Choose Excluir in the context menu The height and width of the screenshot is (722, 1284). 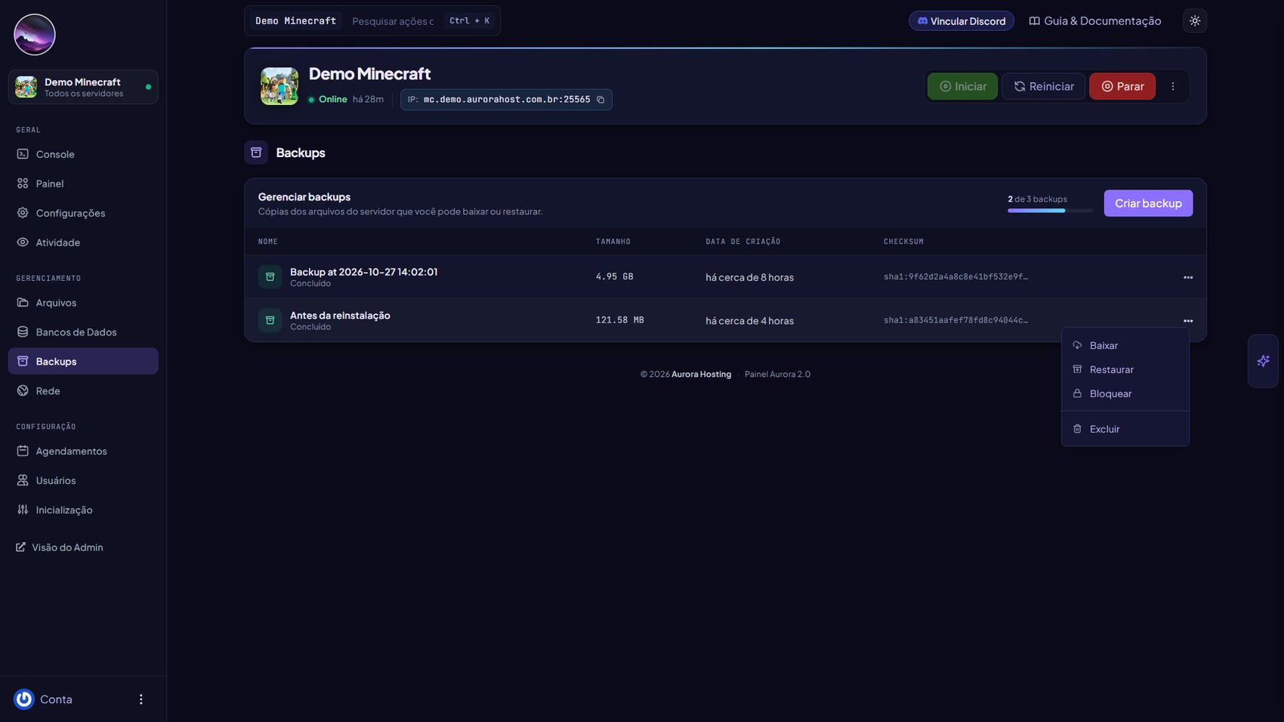[1125, 429]
